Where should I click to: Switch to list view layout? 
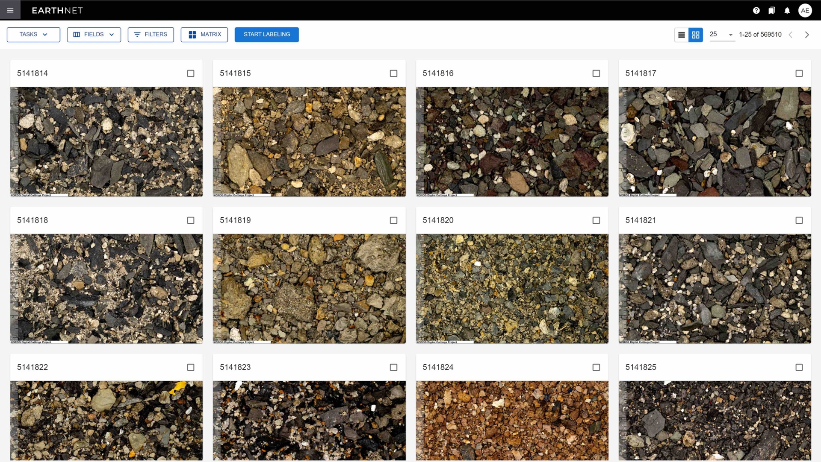click(x=682, y=35)
